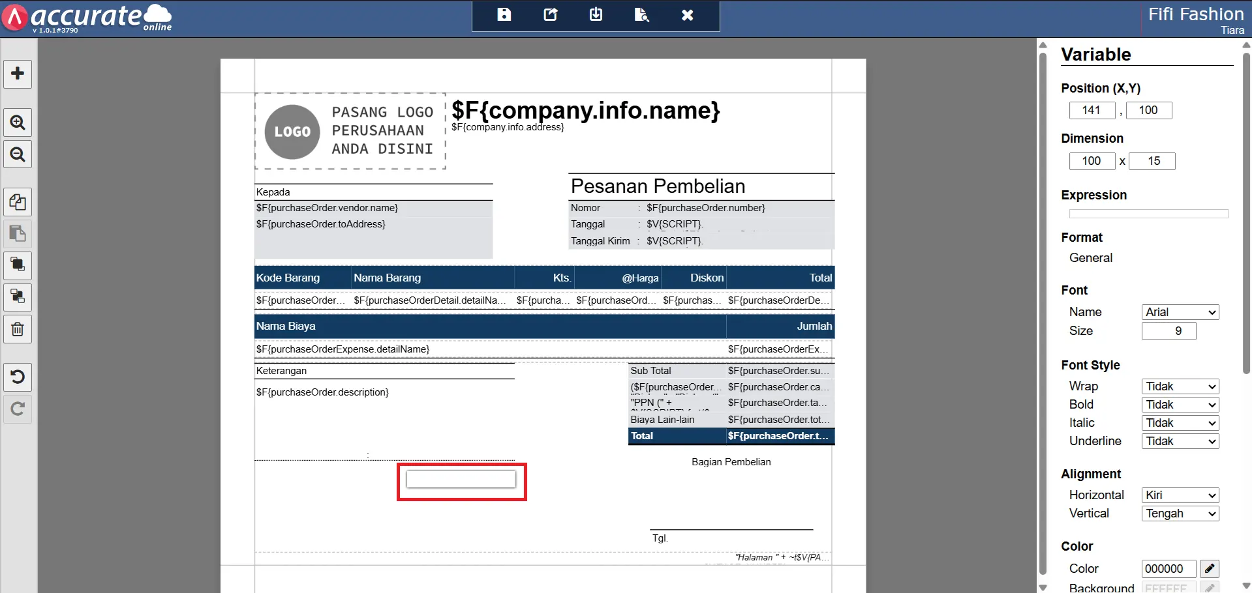Download the template using the arrow icon
This screenshot has height=593, width=1252.
point(595,14)
